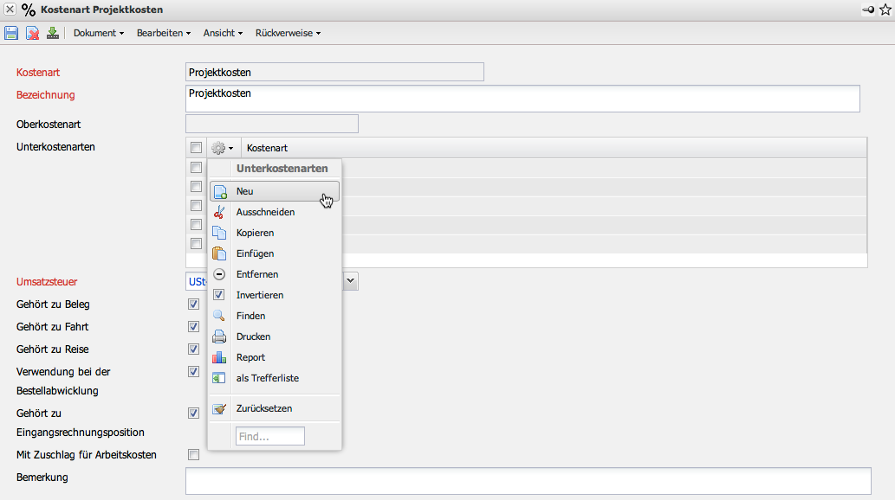The height and width of the screenshot is (500, 895).
Task: Select Neu from the Unterkostenarten menu
Action: tap(245, 191)
